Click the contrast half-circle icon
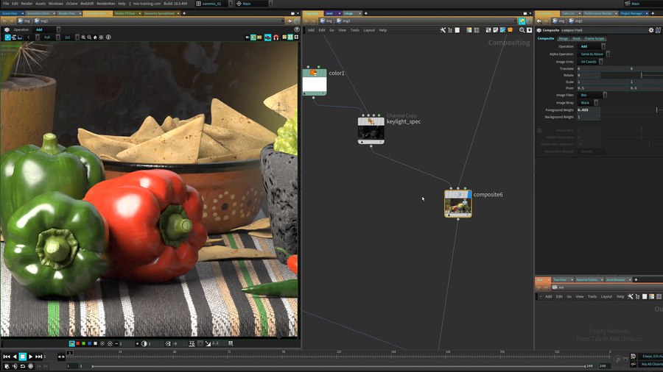This screenshot has height=372, width=663. point(144,343)
